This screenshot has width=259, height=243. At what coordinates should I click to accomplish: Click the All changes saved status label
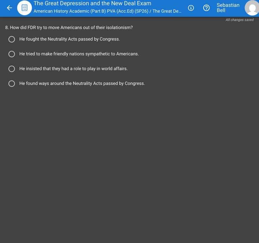[x=239, y=19]
